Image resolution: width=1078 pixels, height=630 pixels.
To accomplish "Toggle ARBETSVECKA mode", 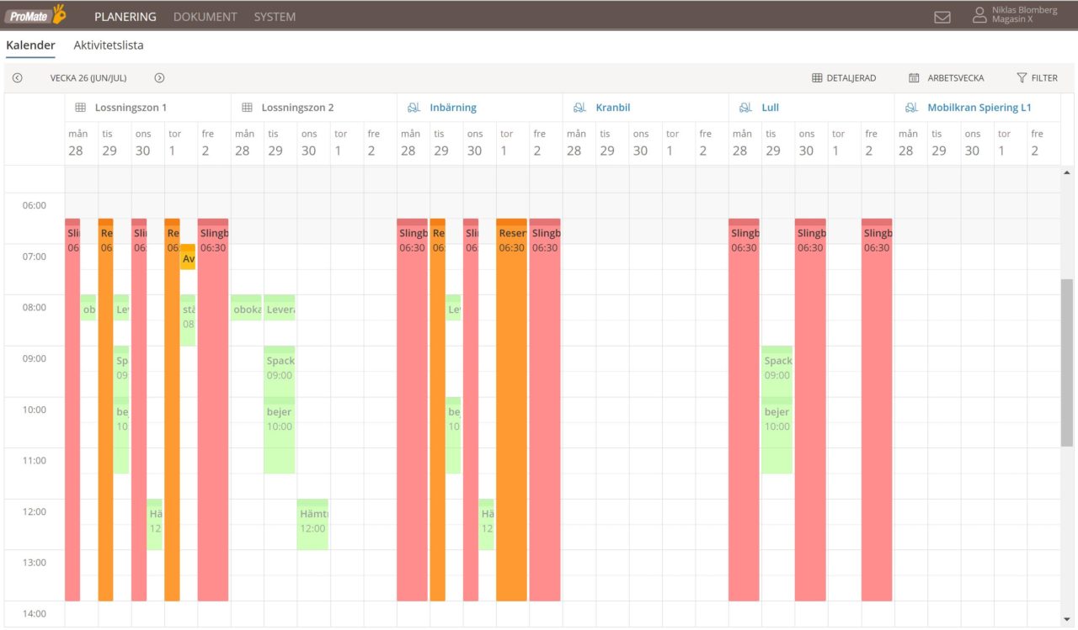I will pos(946,77).
